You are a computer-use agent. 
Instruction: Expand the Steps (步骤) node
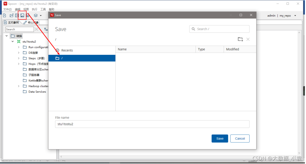(19, 58)
